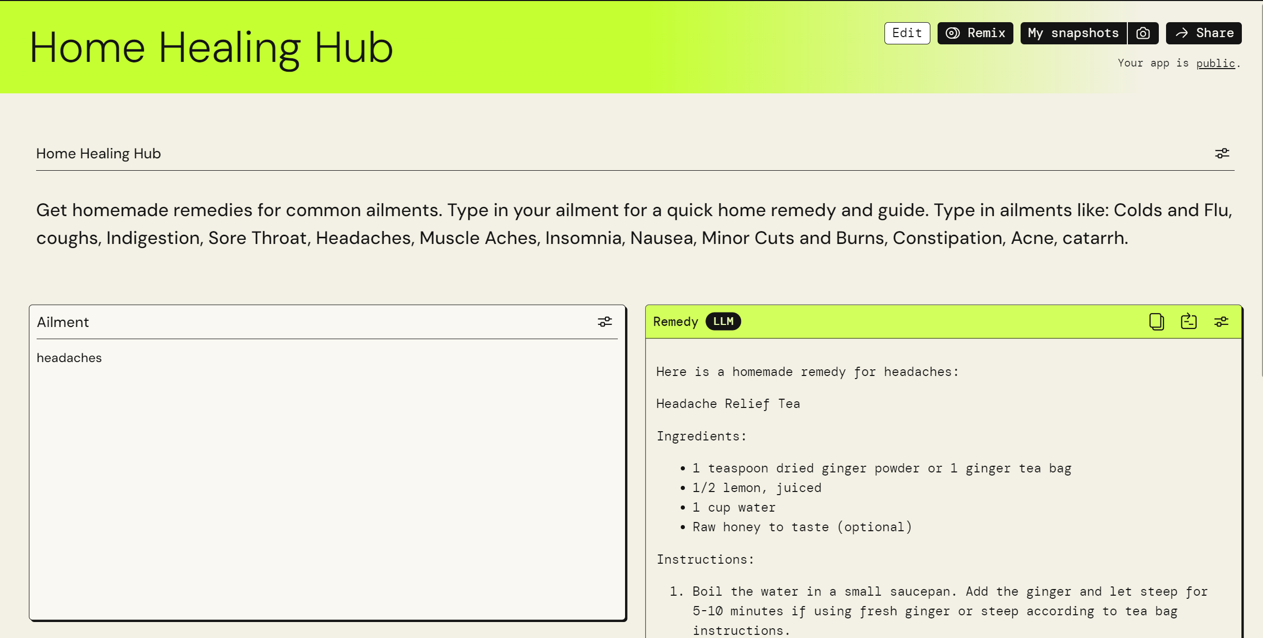
Task: Click the Home Healing Hub page title
Action: pyautogui.click(x=211, y=47)
